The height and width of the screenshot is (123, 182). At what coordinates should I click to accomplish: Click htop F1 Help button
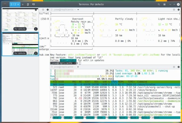point(56,118)
